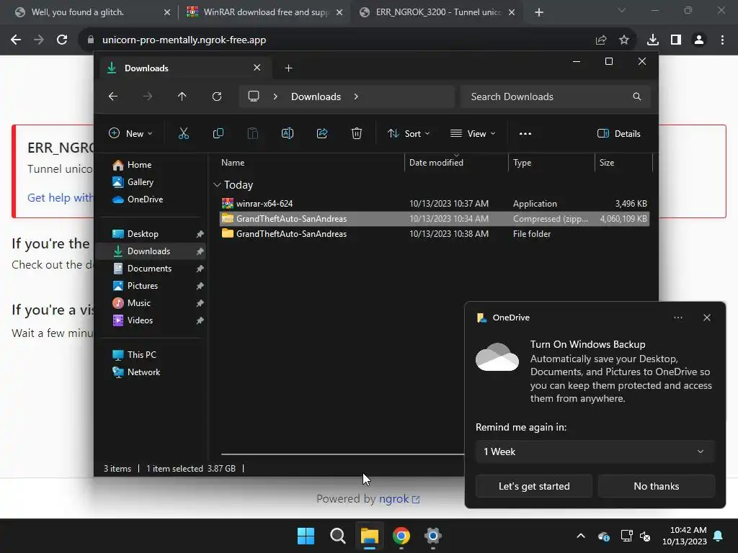
Task: Click No thanks in OneDrive prompt
Action: pyautogui.click(x=657, y=486)
